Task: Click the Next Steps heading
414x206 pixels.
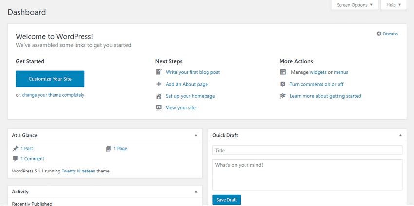Action: click(169, 61)
